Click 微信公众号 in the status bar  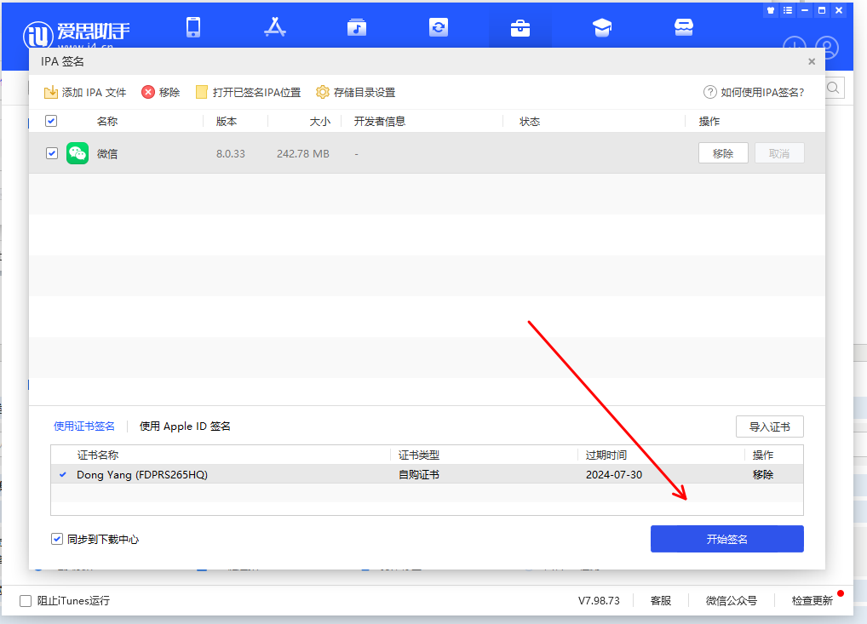(732, 601)
